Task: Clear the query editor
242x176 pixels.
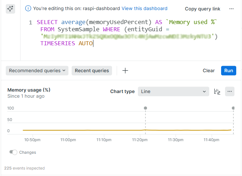Action: (x=209, y=71)
